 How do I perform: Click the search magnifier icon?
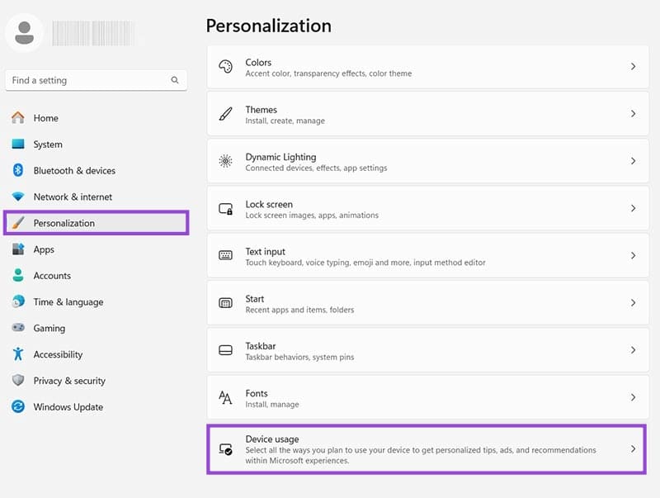pos(175,80)
